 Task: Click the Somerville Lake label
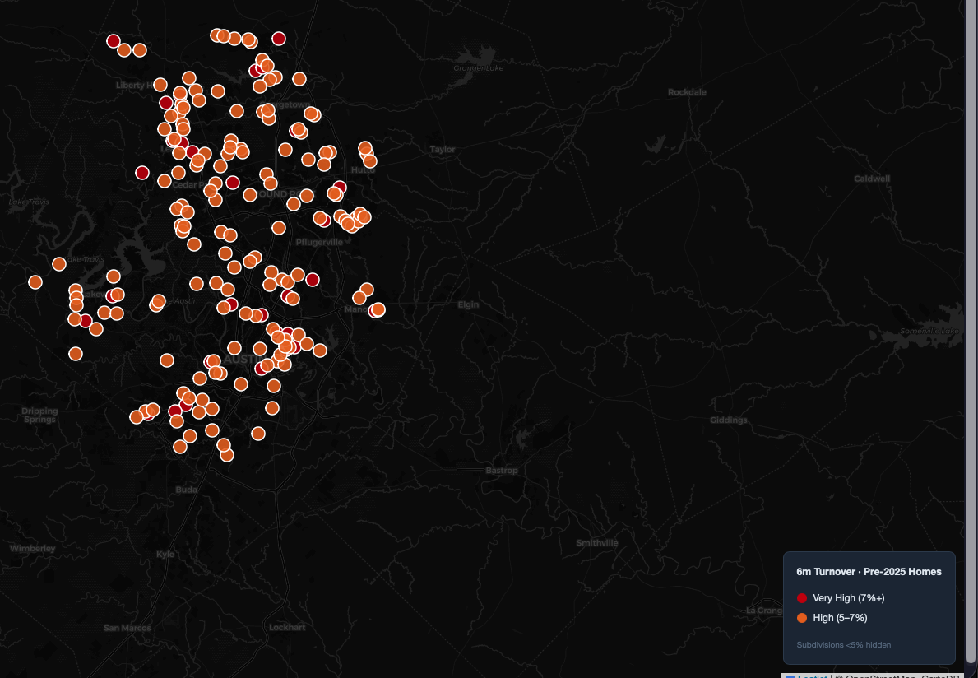[929, 332]
